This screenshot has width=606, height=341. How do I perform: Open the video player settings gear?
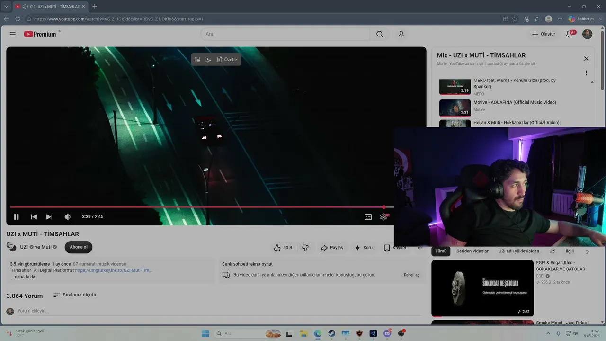coord(383,217)
